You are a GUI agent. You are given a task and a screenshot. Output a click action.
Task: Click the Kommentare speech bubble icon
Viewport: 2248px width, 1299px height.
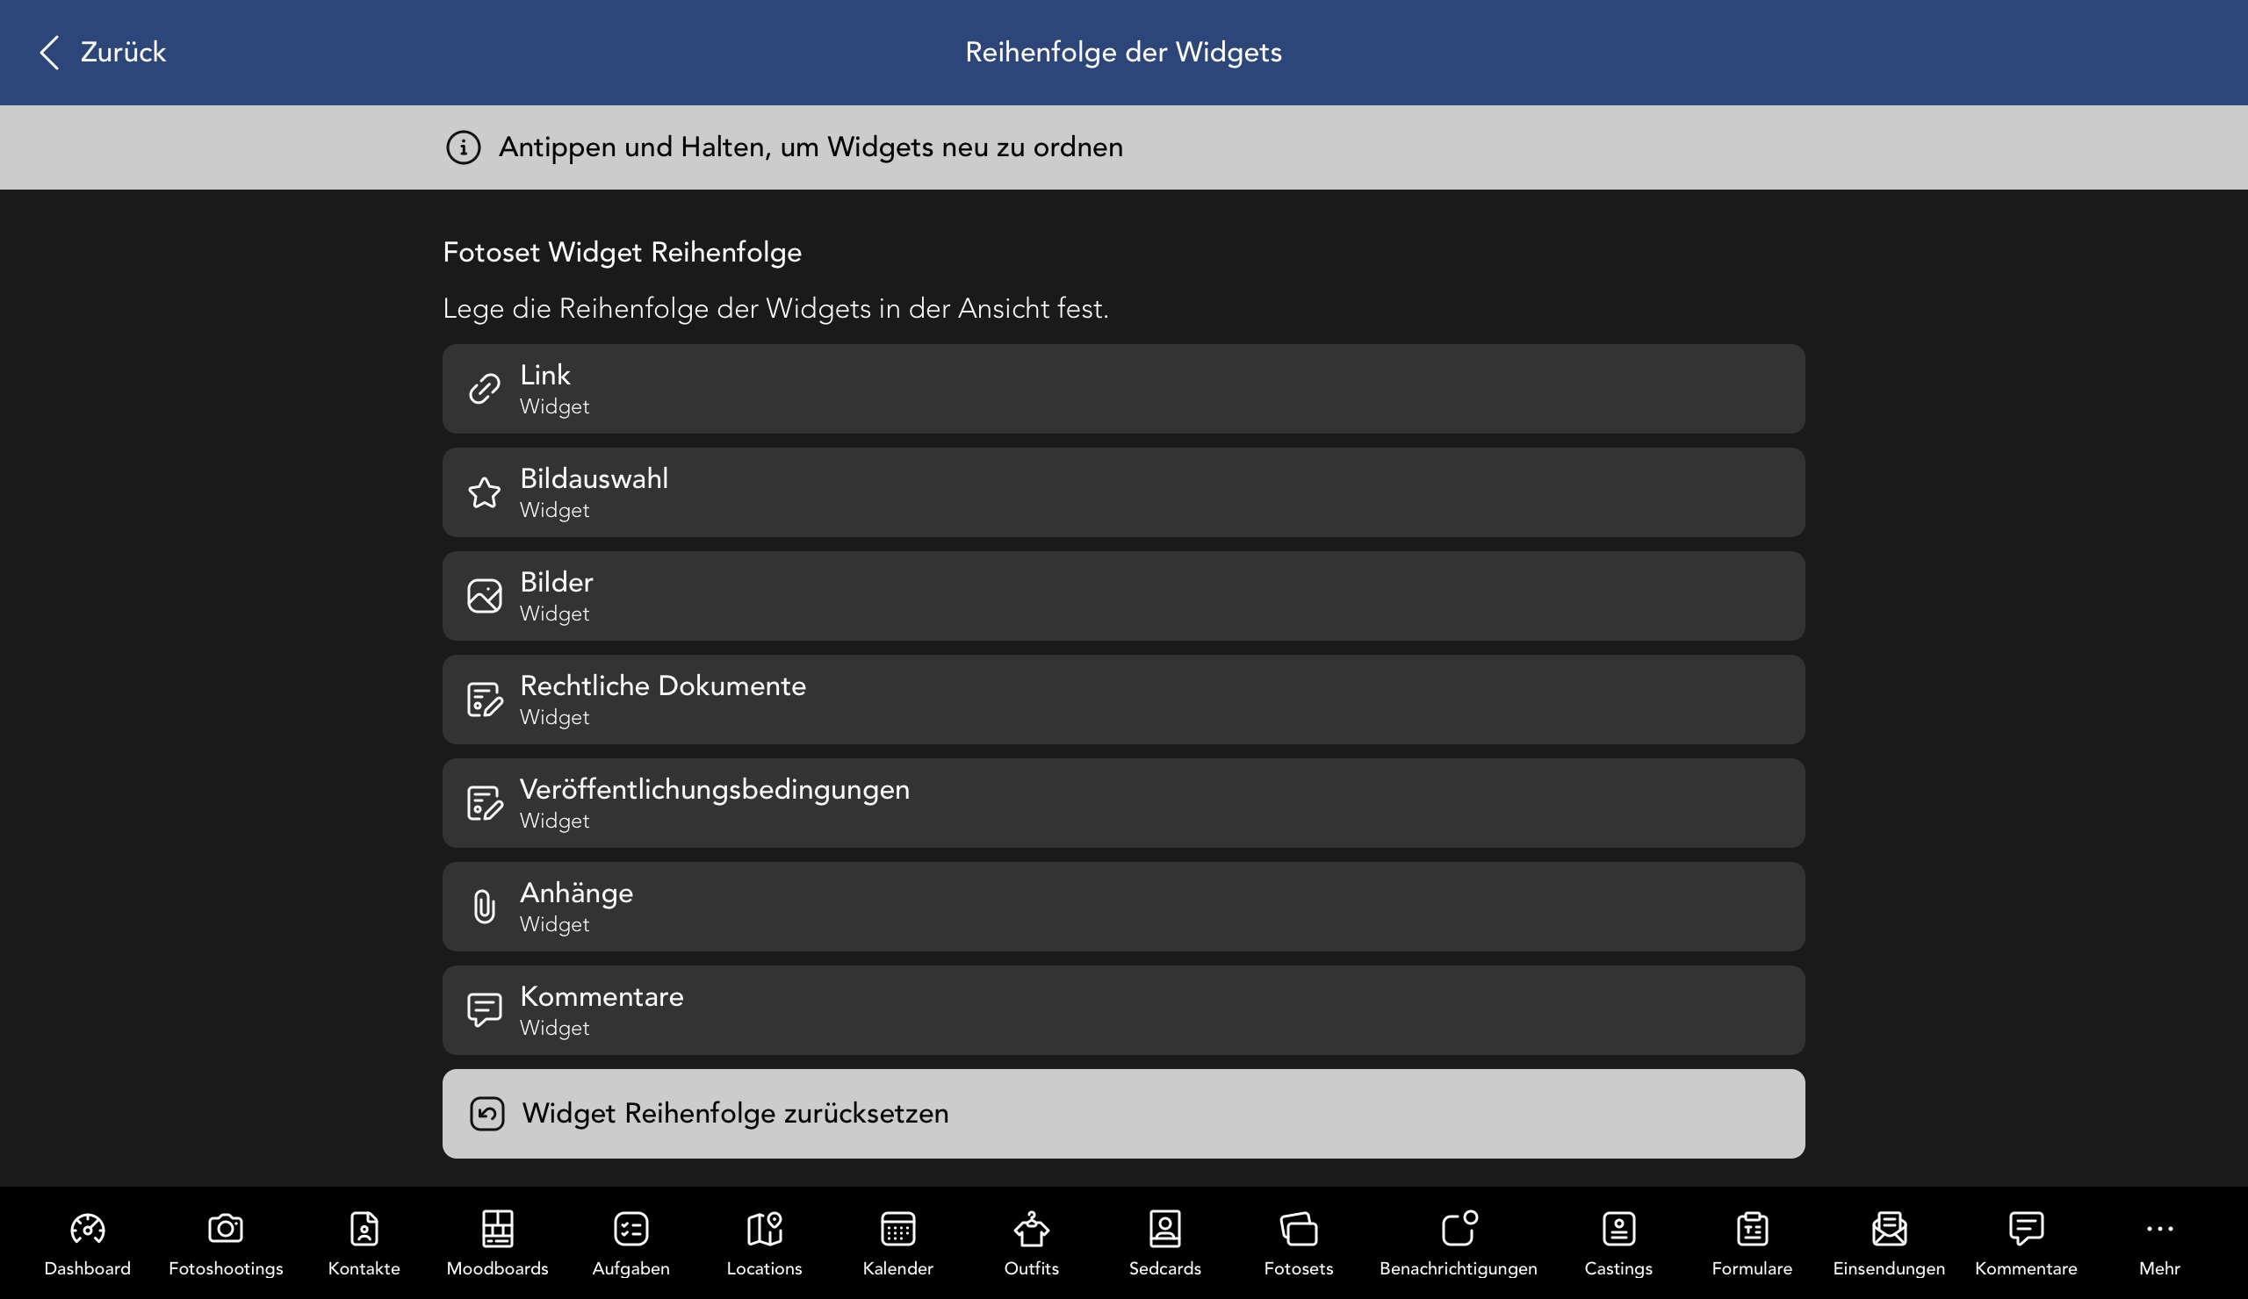point(485,1010)
